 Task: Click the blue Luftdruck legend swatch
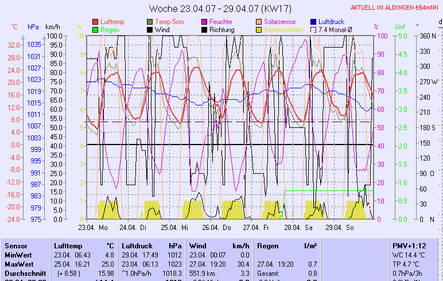click(313, 22)
